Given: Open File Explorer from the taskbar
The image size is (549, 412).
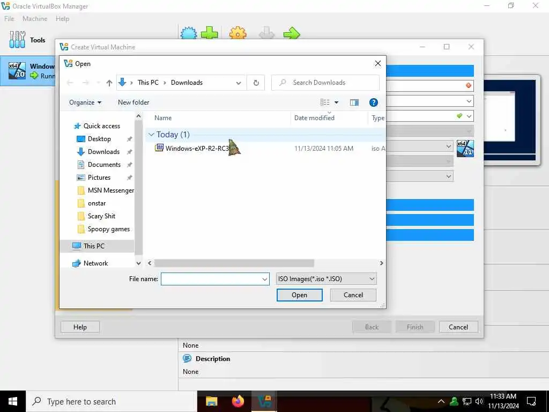Looking at the screenshot, I should click(211, 401).
